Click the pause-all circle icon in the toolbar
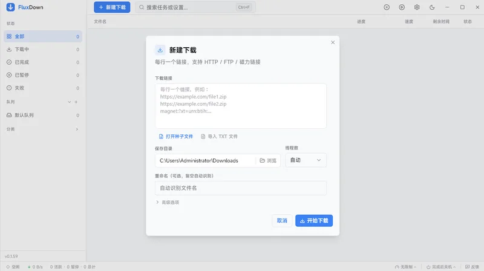The height and width of the screenshot is (271, 484). click(387, 7)
